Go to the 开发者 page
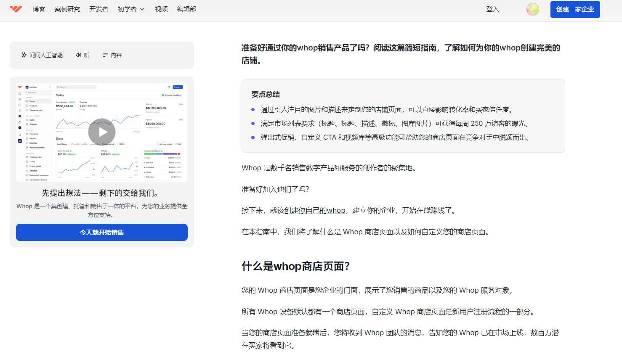622x357 pixels. click(x=99, y=9)
